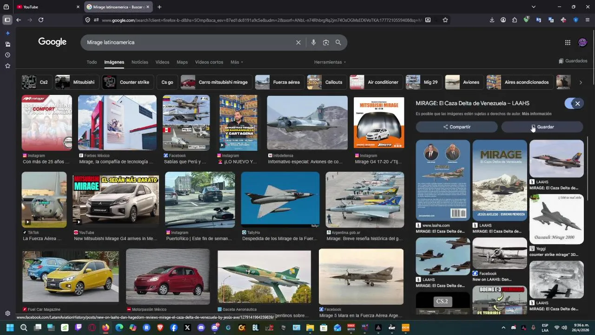Open the sidebar AI chatbot sparkle icon

pos(7,33)
